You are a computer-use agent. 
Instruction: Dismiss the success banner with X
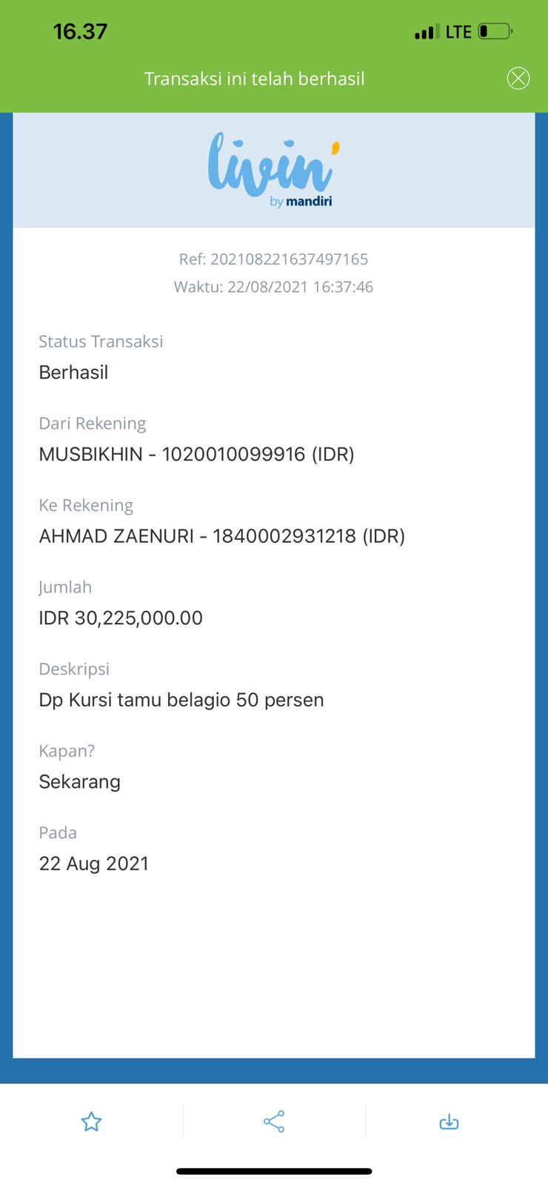point(518,78)
